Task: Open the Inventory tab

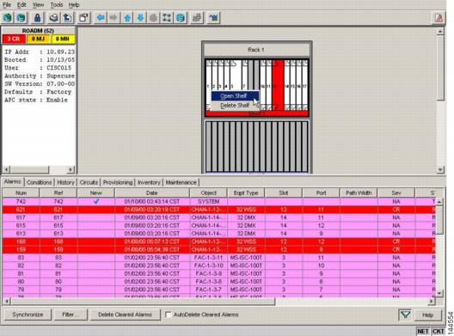Action: (x=149, y=182)
